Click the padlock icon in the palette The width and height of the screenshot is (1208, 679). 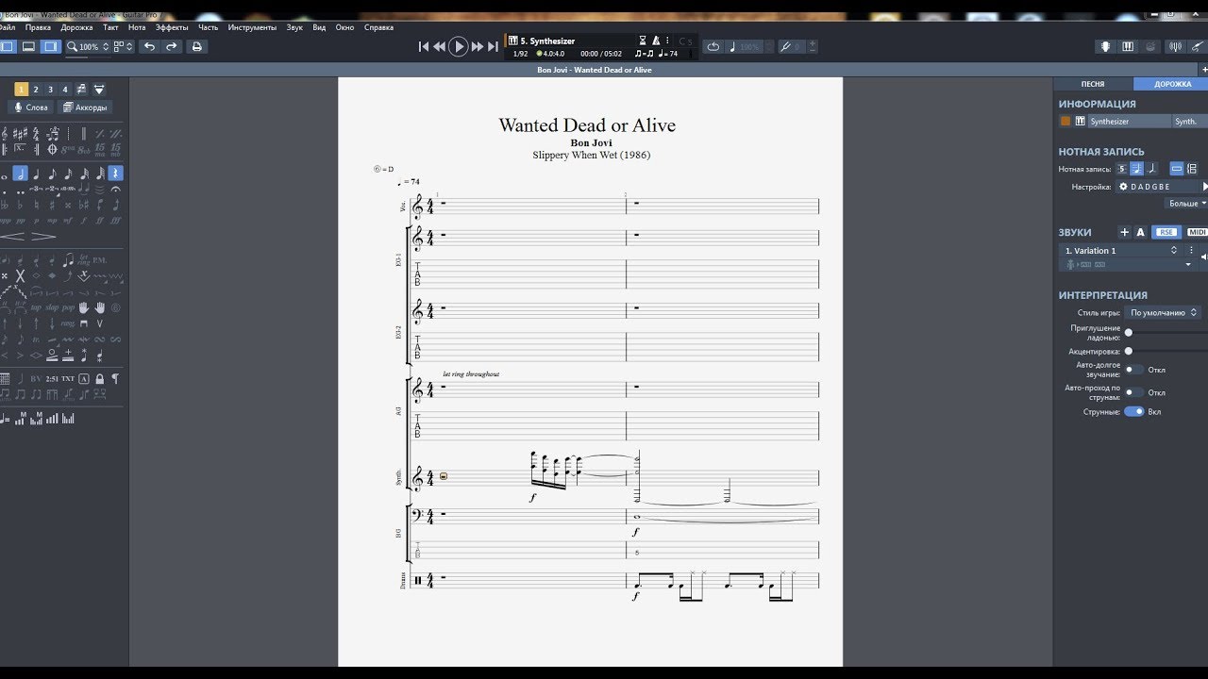[x=100, y=378]
